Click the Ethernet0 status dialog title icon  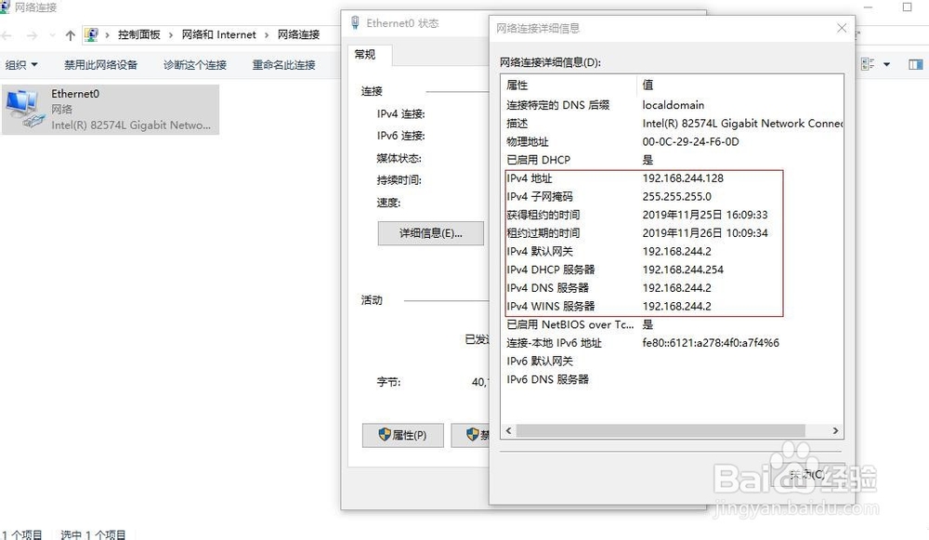[356, 22]
